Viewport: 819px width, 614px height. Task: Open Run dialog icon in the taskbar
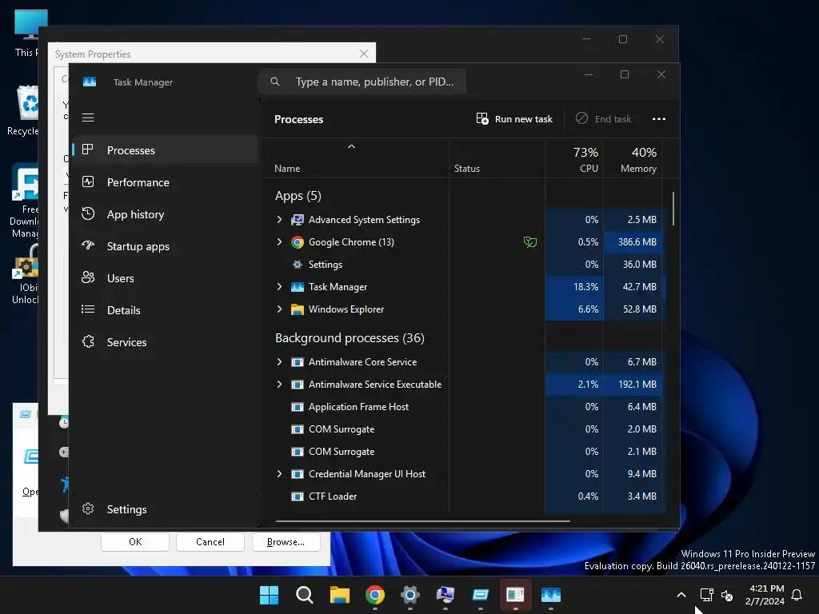coord(480,595)
